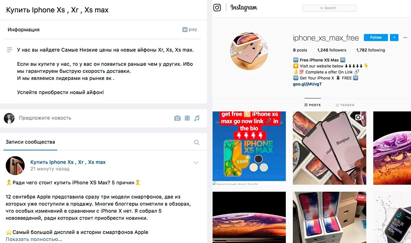The height and width of the screenshot is (243, 411).
Task: Attach a video using the film icon
Action: [187, 118]
